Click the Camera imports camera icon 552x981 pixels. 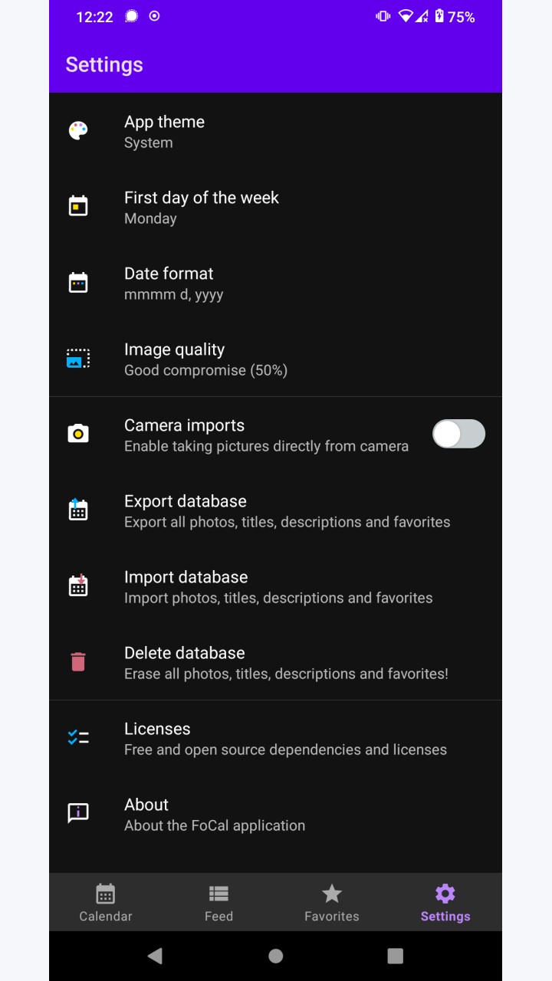[x=78, y=434]
